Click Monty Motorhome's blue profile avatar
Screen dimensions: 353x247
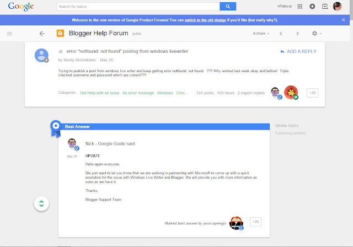click(x=41, y=55)
